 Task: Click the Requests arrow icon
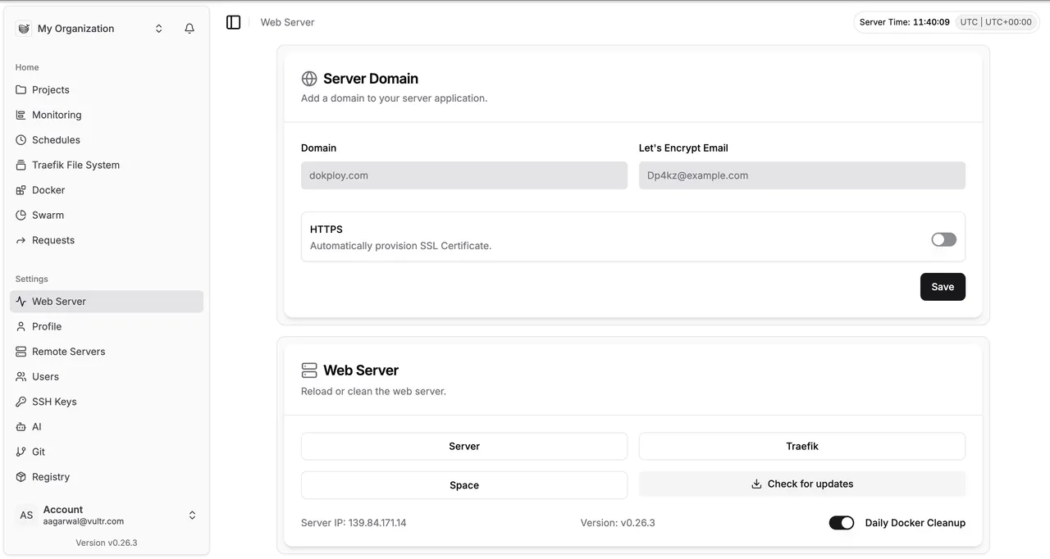pyautogui.click(x=21, y=240)
